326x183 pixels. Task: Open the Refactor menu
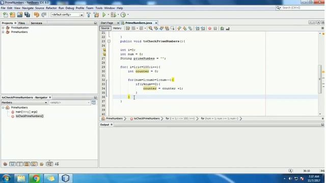coord(51,8)
